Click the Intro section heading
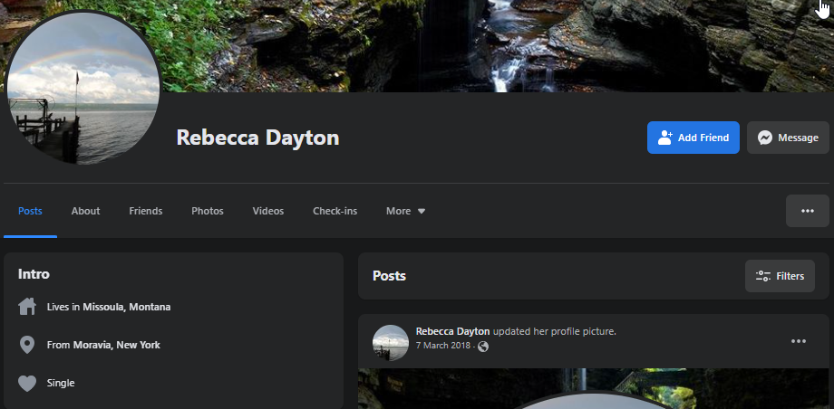834x409 pixels. [x=34, y=274]
